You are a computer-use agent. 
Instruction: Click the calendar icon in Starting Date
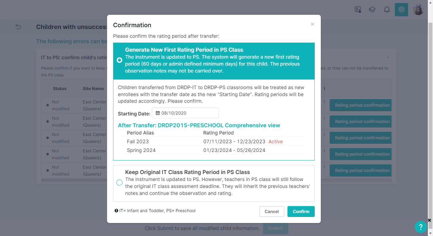[158, 113]
